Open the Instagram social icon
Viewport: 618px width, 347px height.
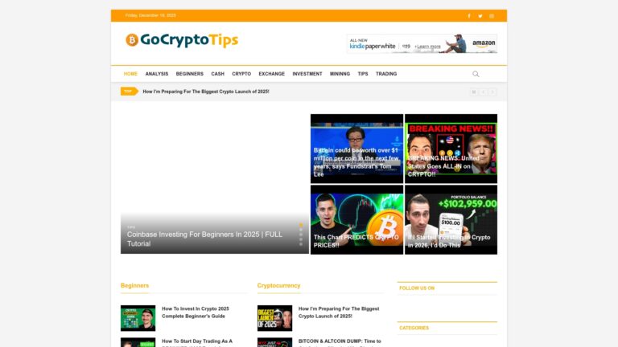[x=492, y=15]
